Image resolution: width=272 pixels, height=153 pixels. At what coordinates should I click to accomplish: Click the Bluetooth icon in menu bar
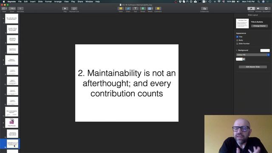(215, 2)
